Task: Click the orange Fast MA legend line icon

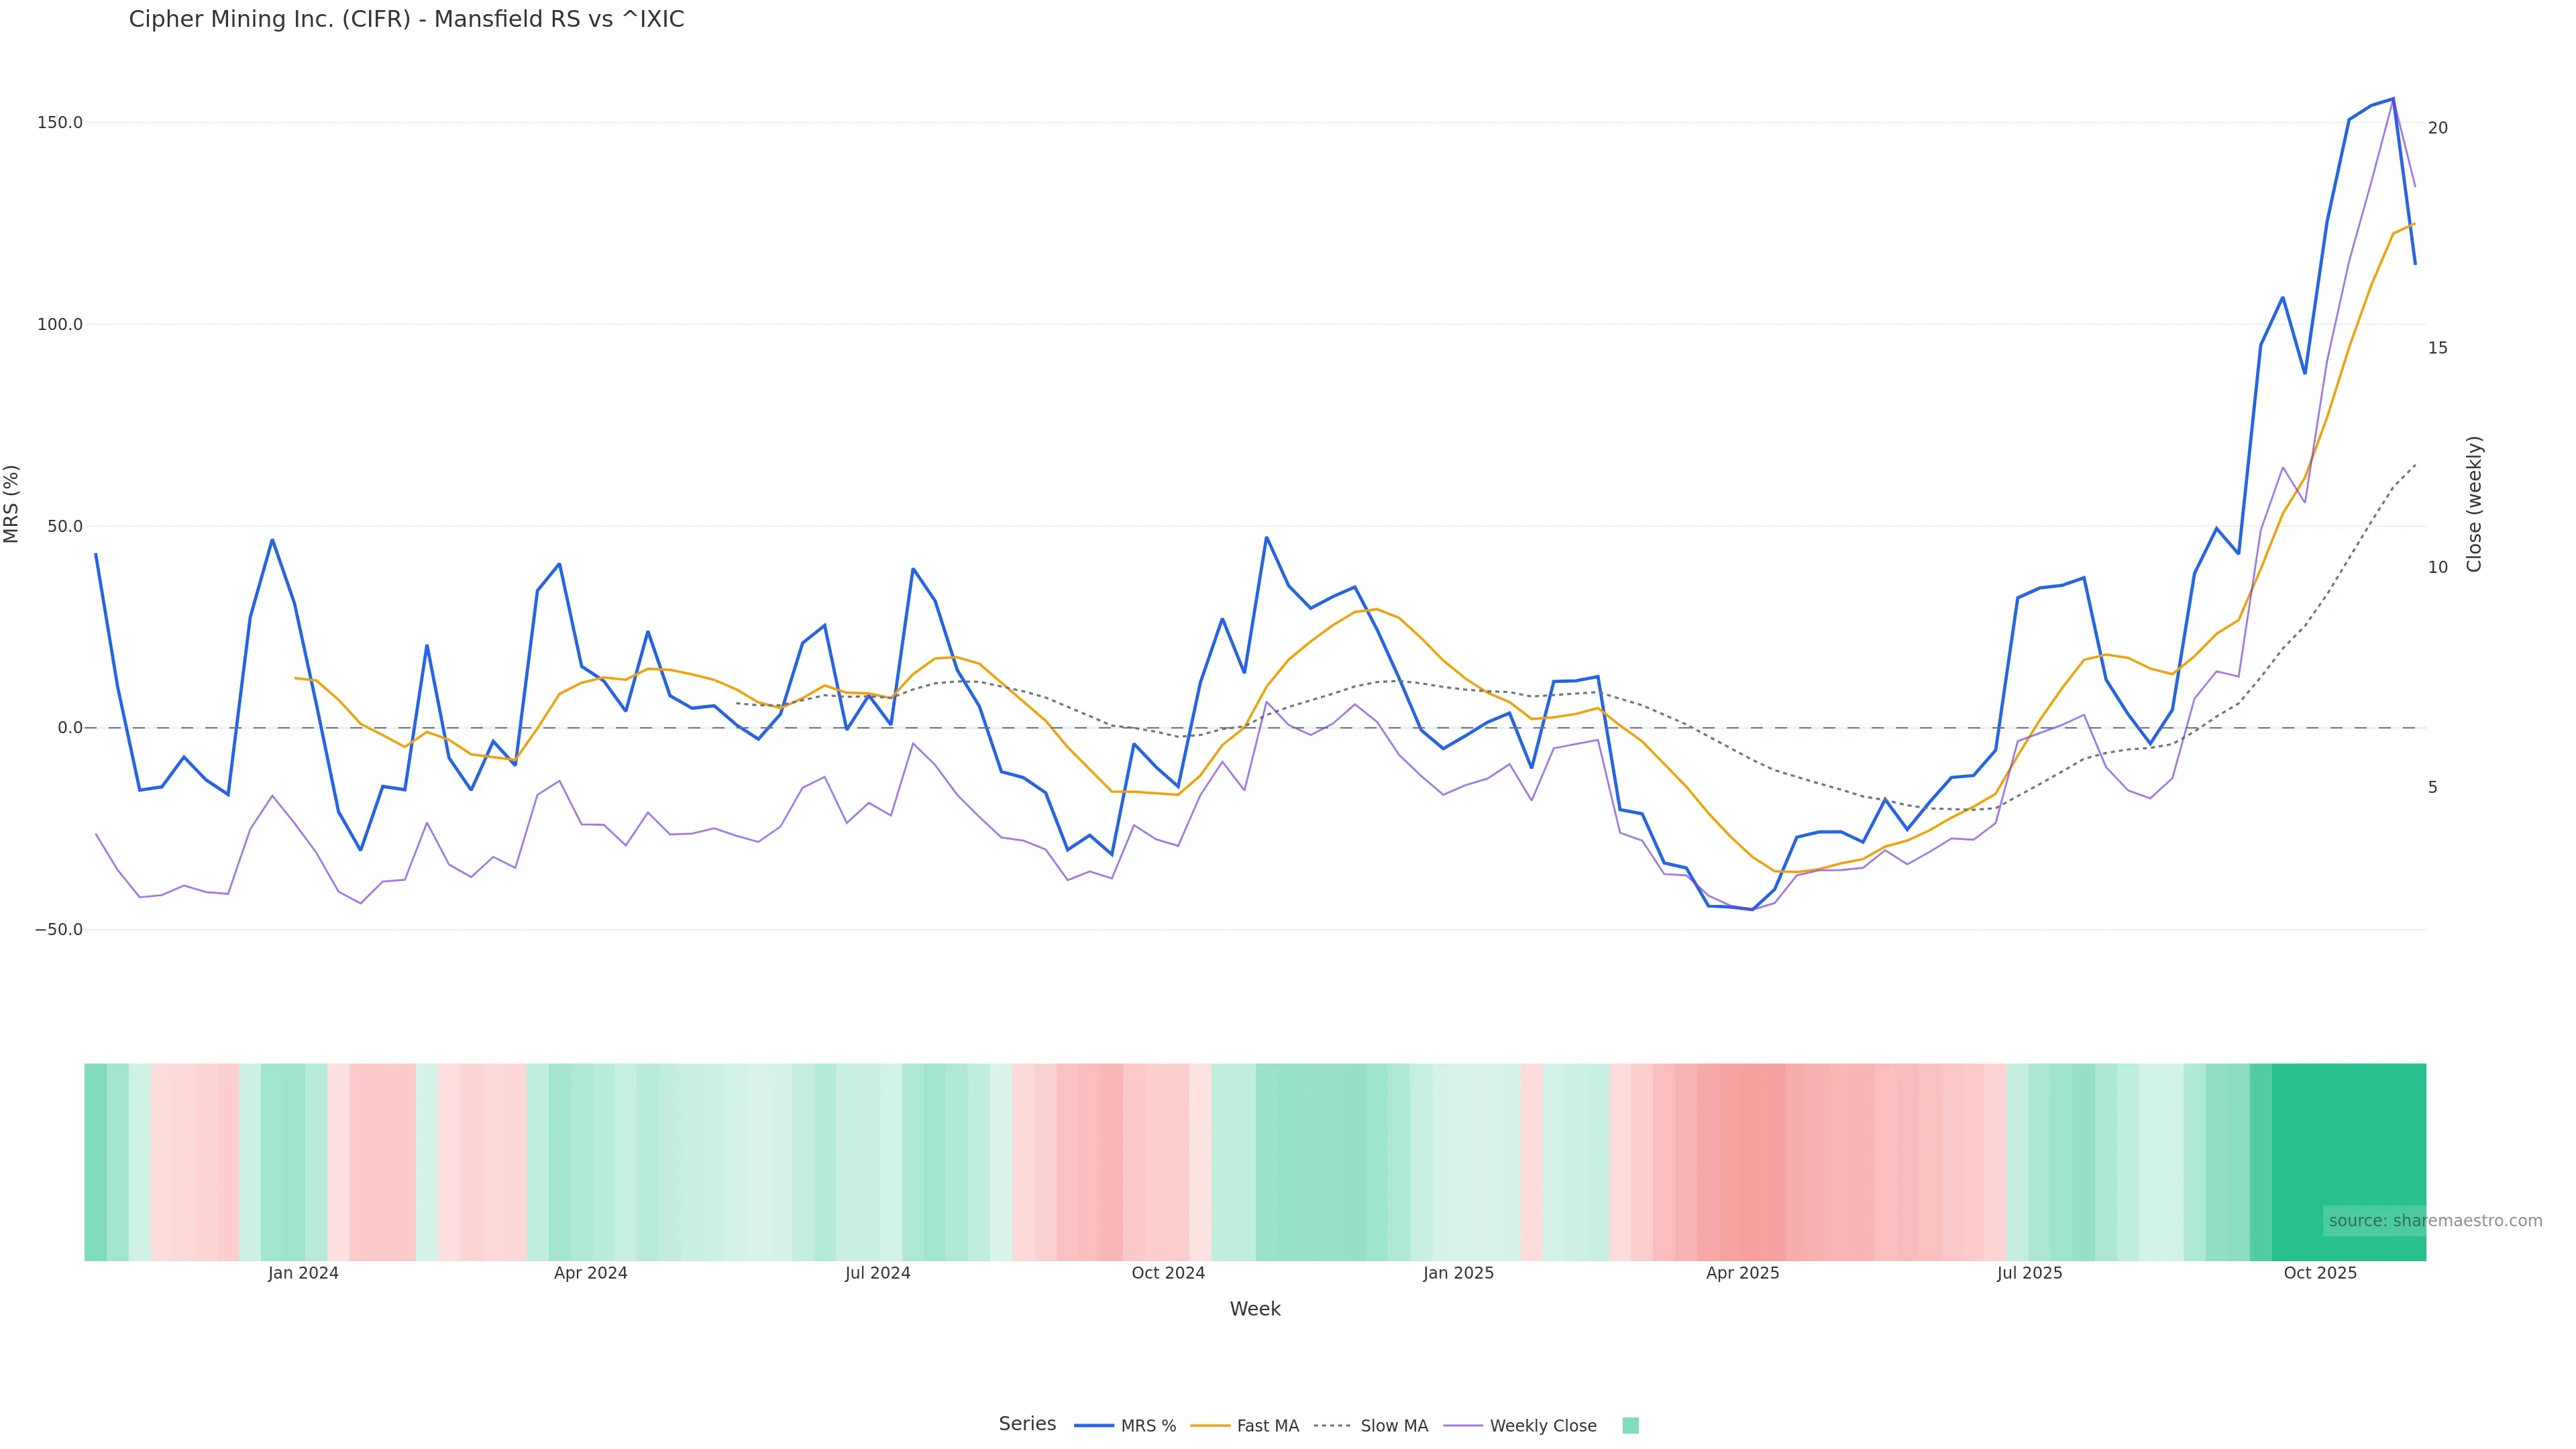Action: pyautogui.click(x=1210, y=1426)
